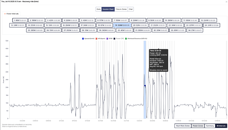Viewport: 228px width, 130px height.
Task: Open the Time in Zones tab
Action: 121,9
